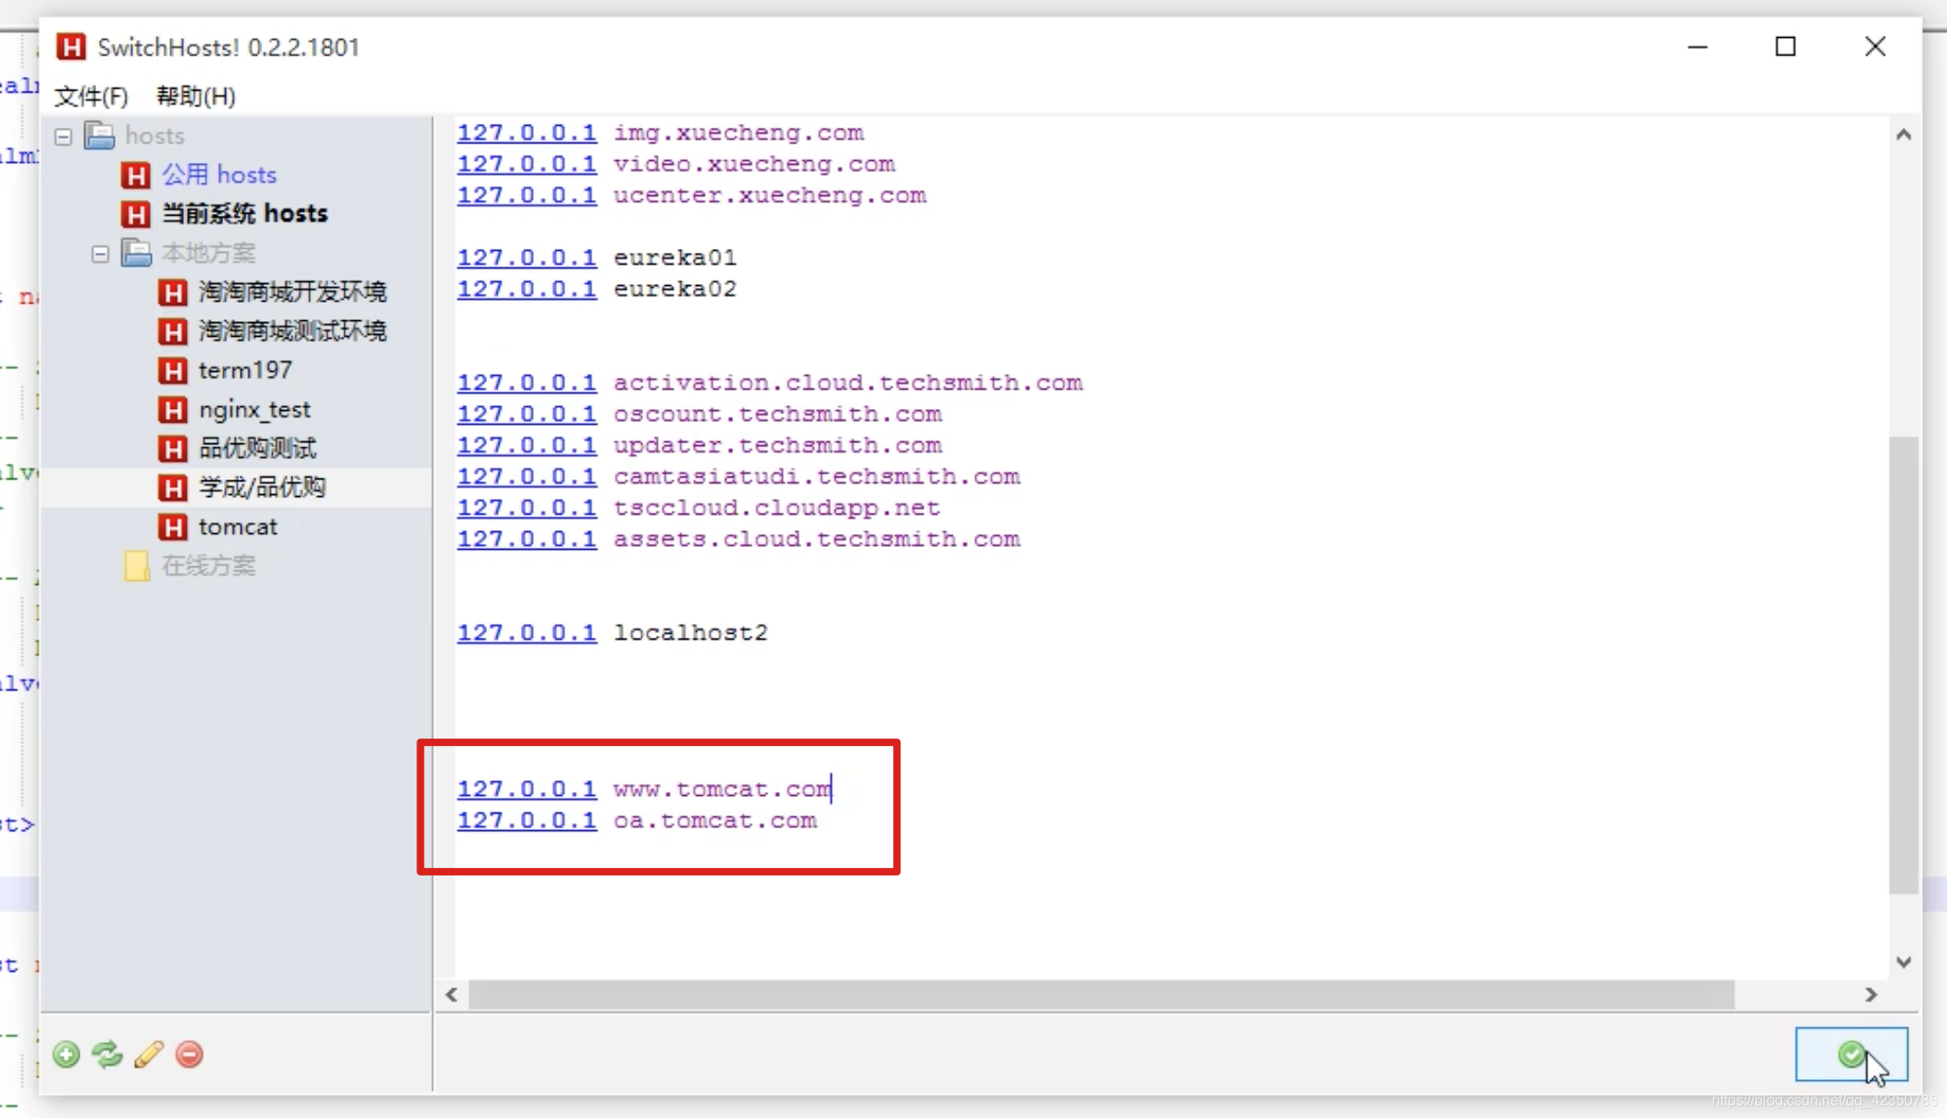Select the 学成/品优购 scheme
Image resolution: width=1947 pixels, height=1118 pixels.
[x=262, y=488]
